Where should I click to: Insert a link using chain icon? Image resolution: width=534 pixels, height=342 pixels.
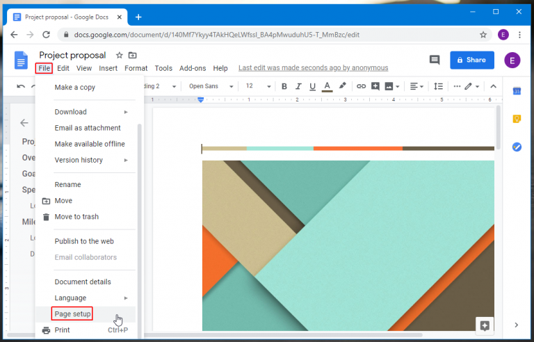(x=361, y=86)
